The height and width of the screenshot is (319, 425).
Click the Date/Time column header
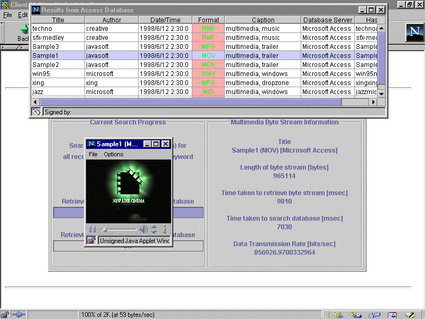coord(165,20)
